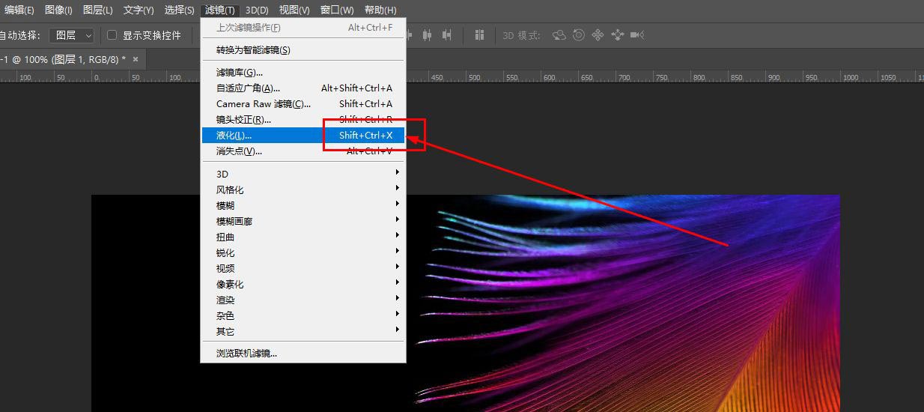924x412 pixels.
Task: Click 浏览联机滤镜...
Action: point(303,353)
